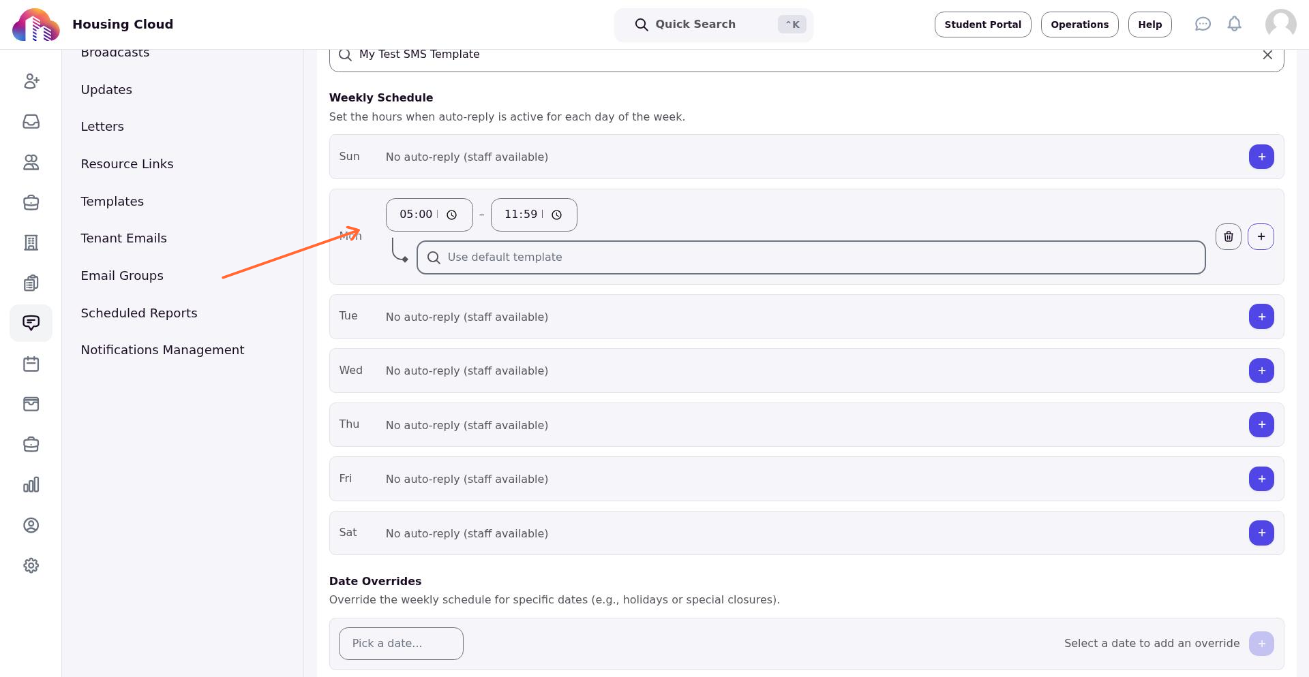
Task: Open Resource Links menu item
Action: [127, 164]
